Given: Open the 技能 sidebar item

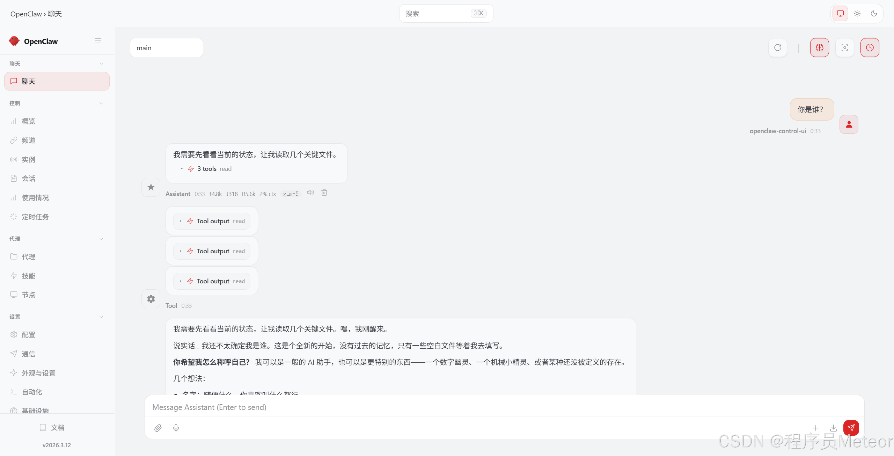Looking at the screenshot, I should click(28, 276).
